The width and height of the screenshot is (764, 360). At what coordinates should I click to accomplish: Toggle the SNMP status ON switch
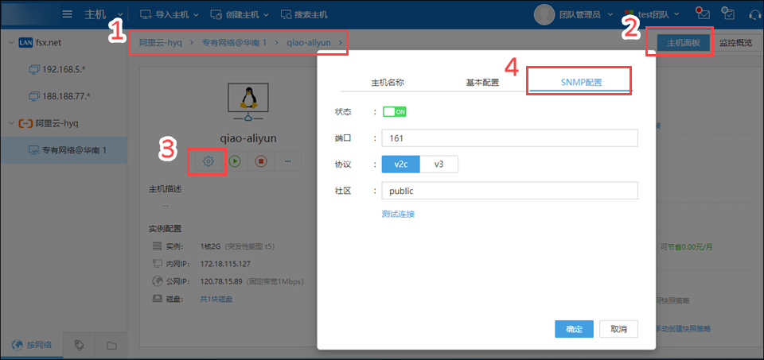pos(394,112)
